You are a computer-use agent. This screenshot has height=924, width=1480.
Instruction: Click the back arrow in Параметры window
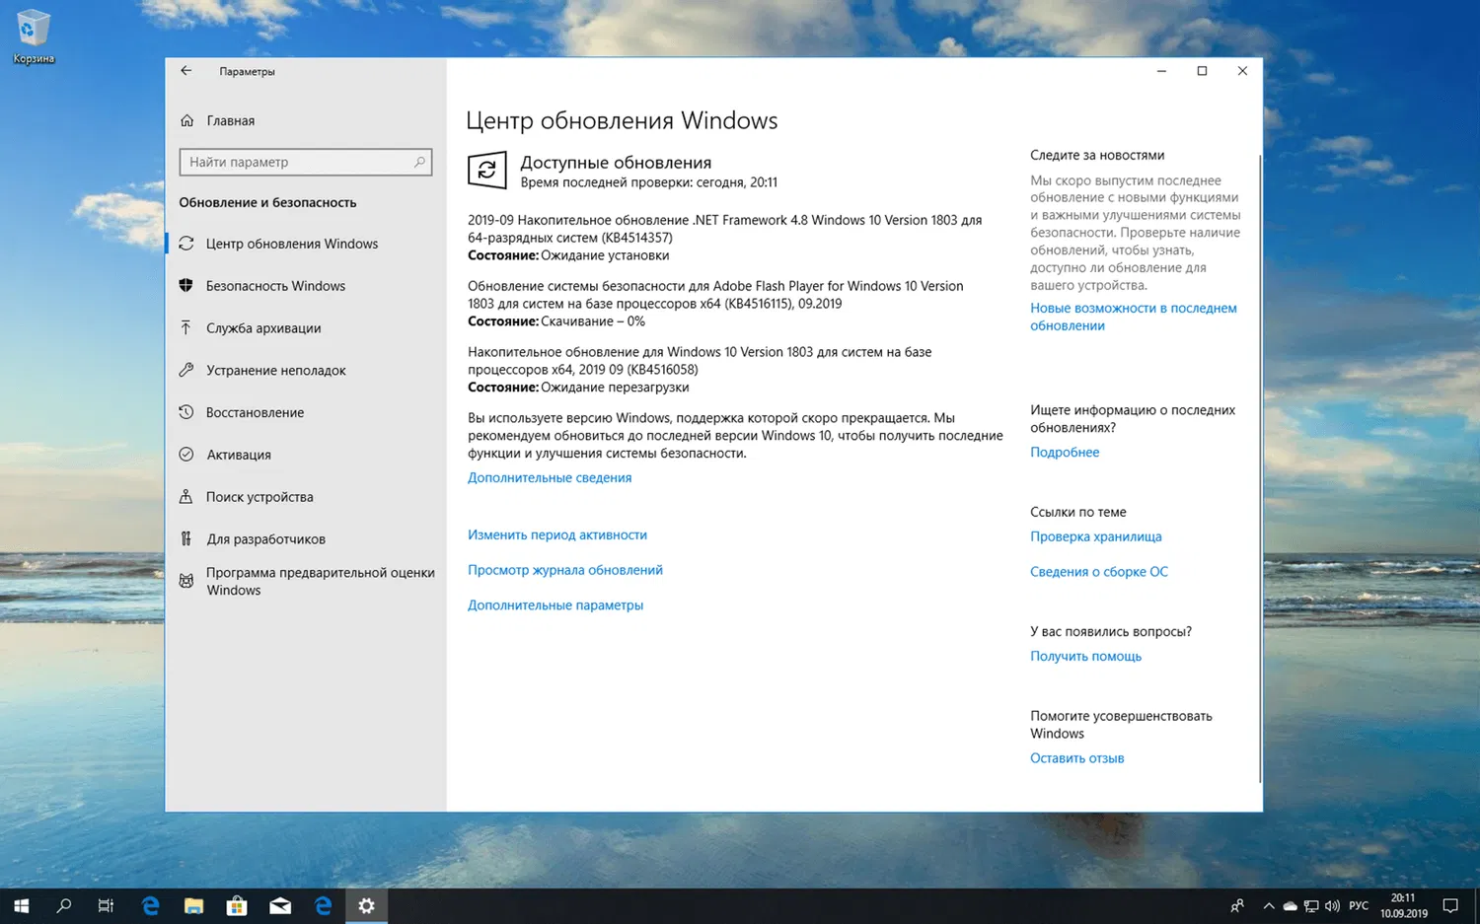pos(186,71)
